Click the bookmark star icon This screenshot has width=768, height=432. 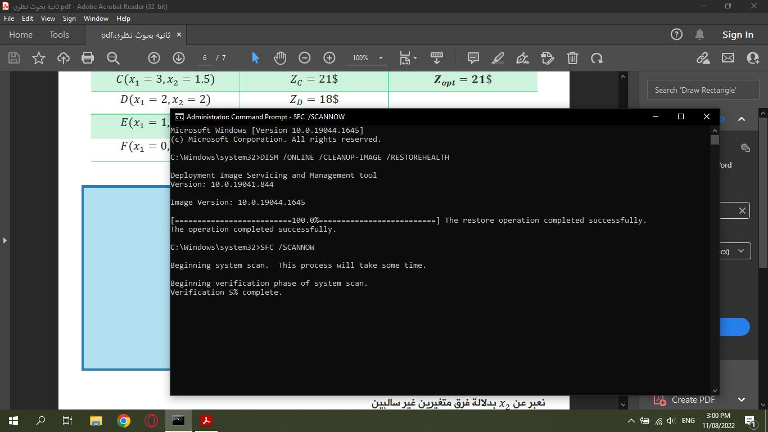coord(39,58)
